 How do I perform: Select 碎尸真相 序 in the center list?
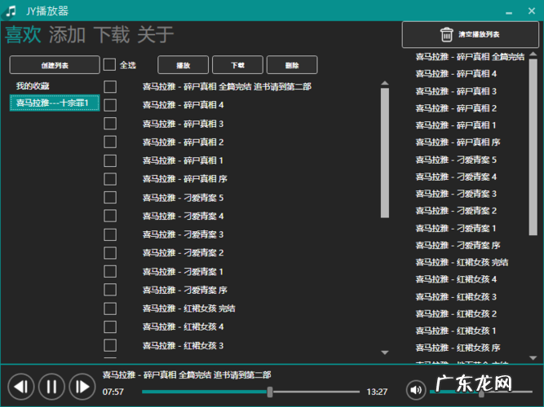pos(185,179)
